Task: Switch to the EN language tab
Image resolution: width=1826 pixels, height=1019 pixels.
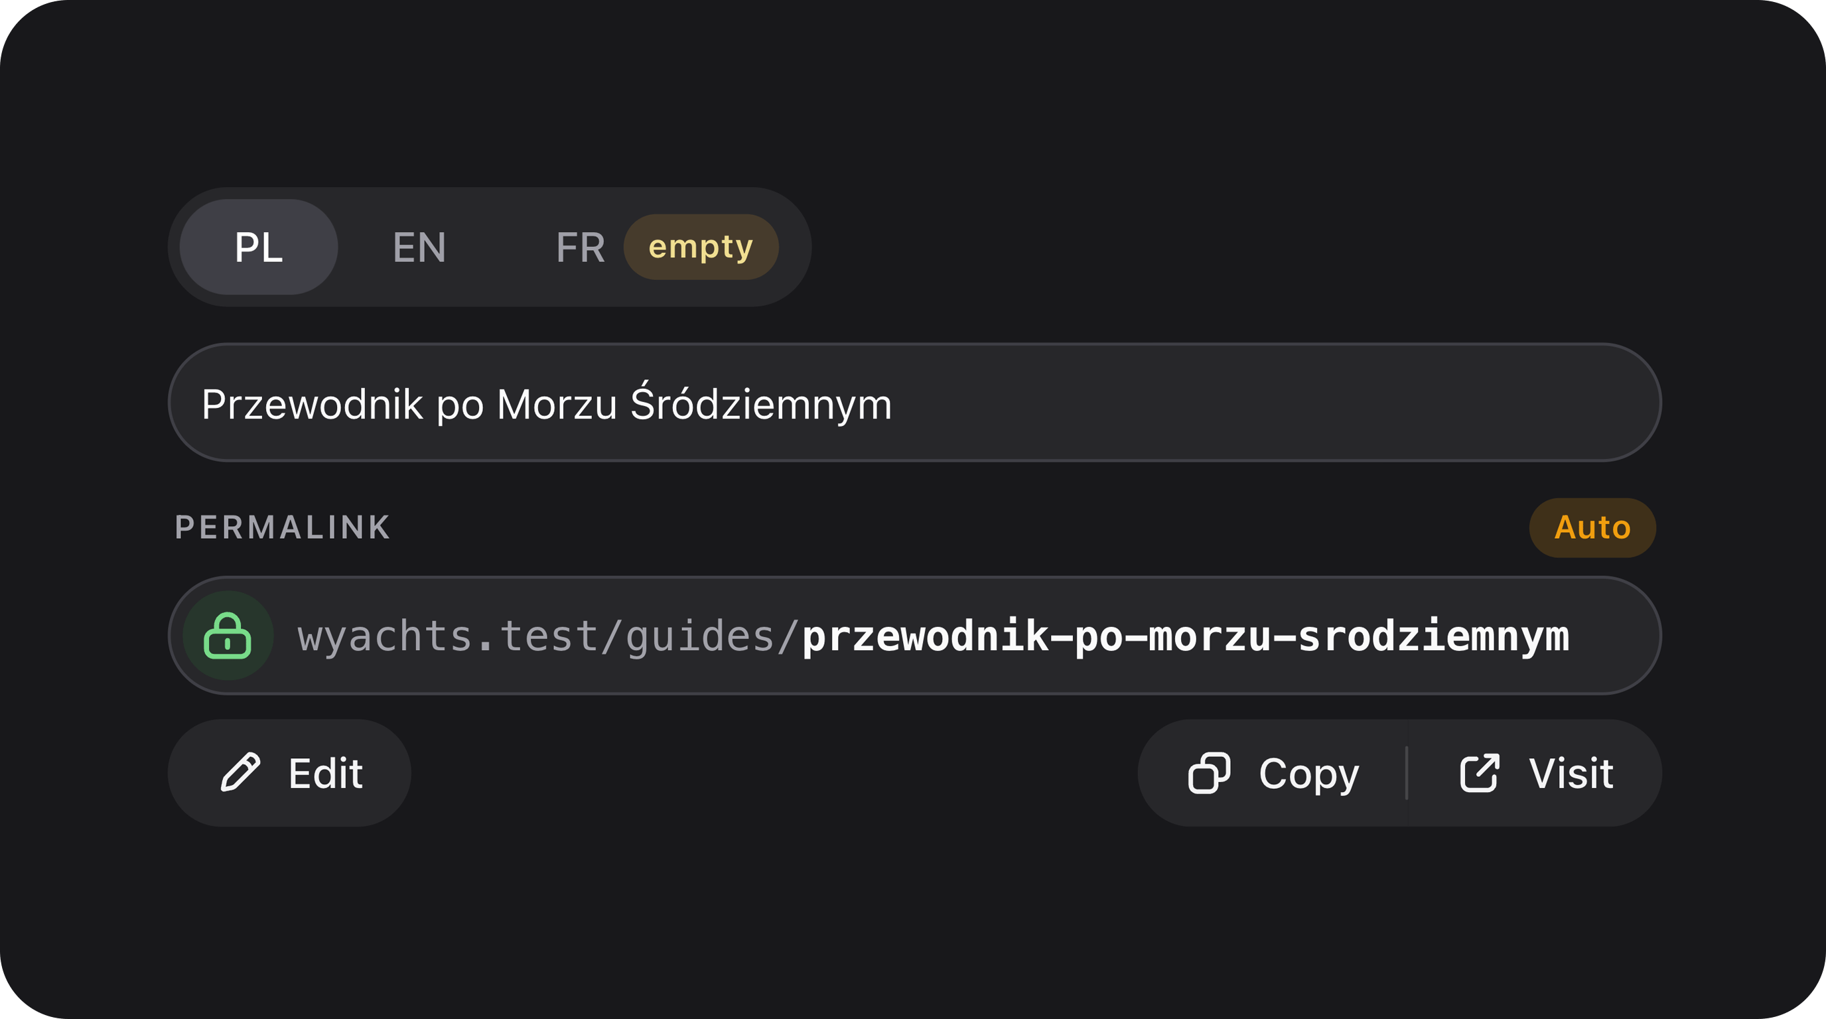Action: [x=419, y=247]
